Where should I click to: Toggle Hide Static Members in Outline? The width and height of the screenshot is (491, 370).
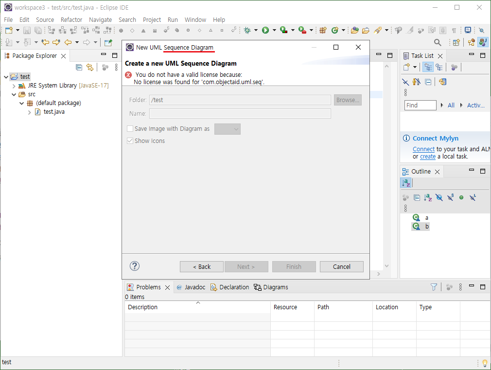(x=450, y=197)
